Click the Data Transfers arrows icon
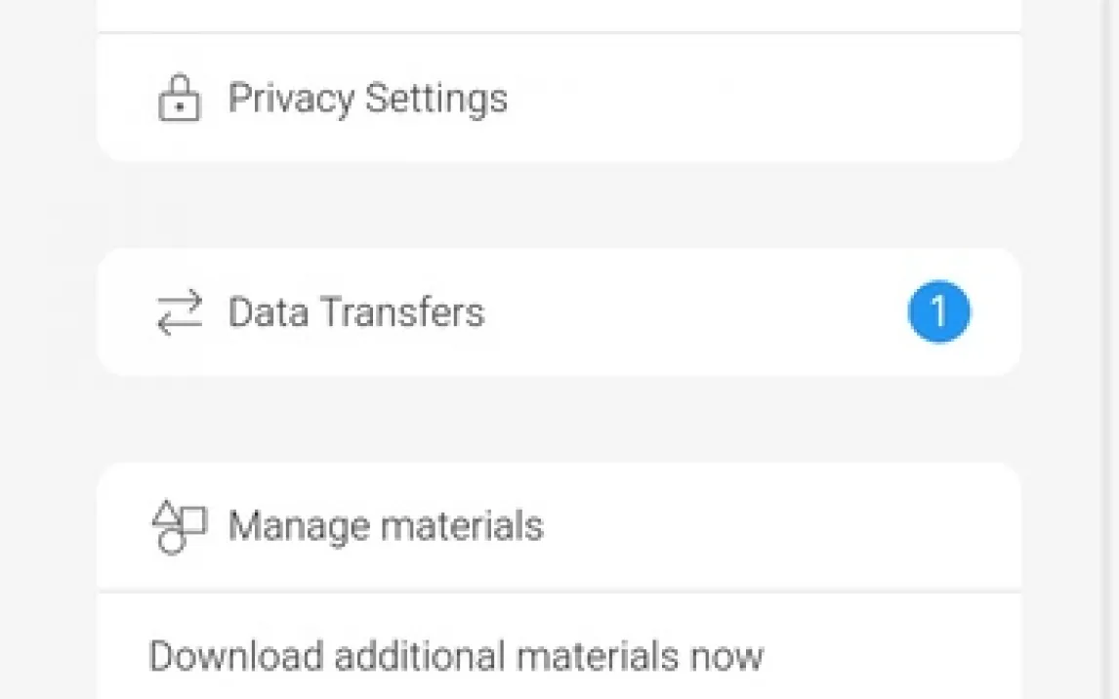 click(x=179, y=312)
